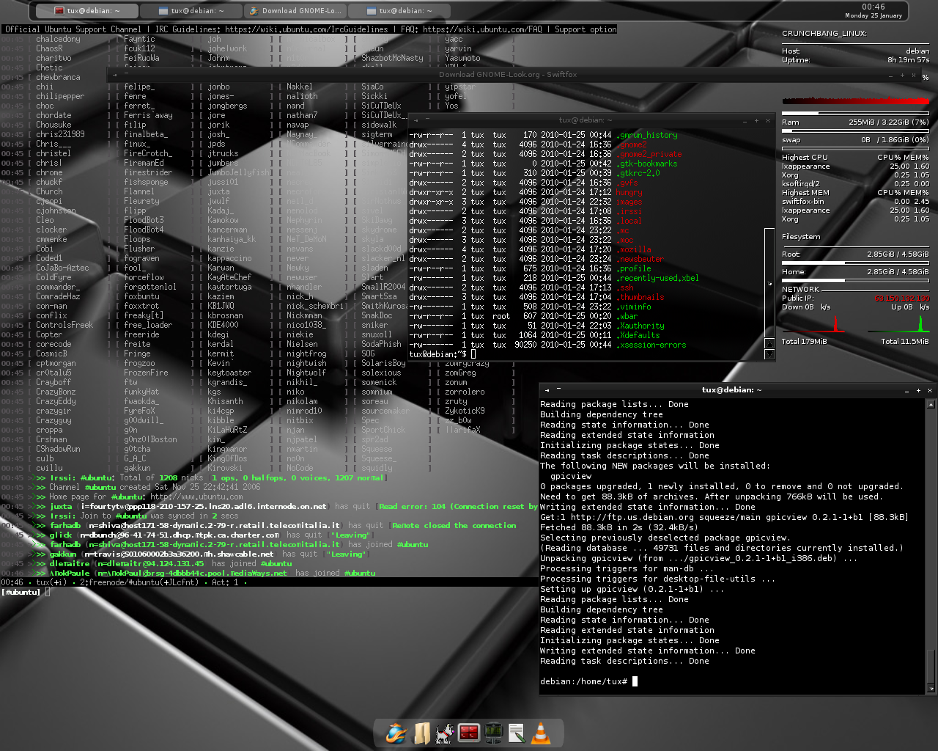Click the CRUNCHBANG_LINUX heading in Conky

pos(824,34)
